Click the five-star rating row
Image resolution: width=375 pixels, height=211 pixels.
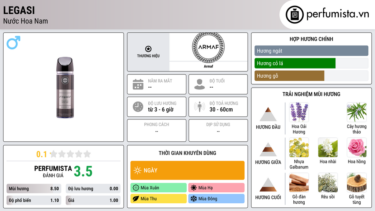(70, 154)
